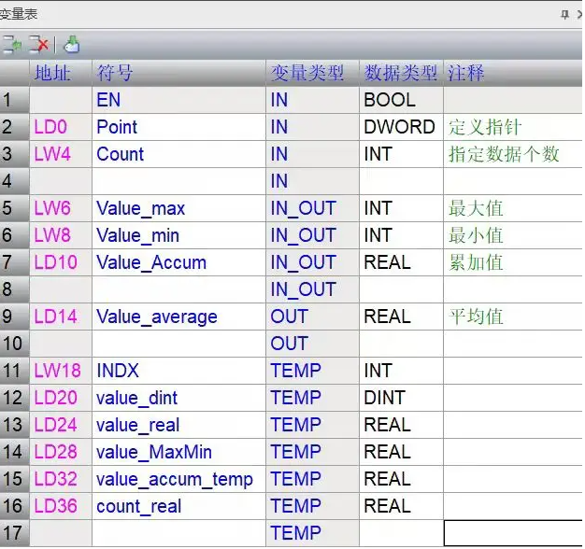
Task: Select the 最大值 comment cell
Action: tap(513, 208)
